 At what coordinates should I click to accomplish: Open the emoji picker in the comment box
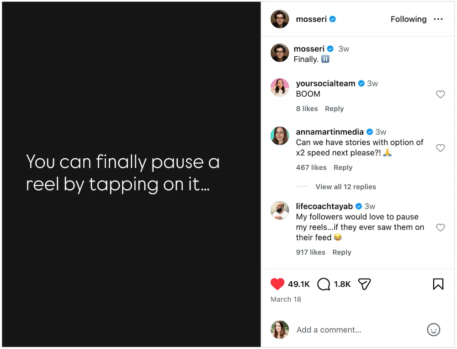(433, 330)
